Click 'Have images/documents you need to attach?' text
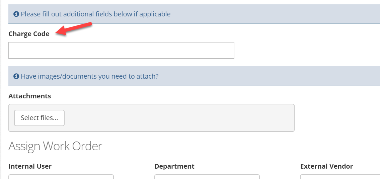Viewport: 380px width, 179px height. tap(90, 77)
